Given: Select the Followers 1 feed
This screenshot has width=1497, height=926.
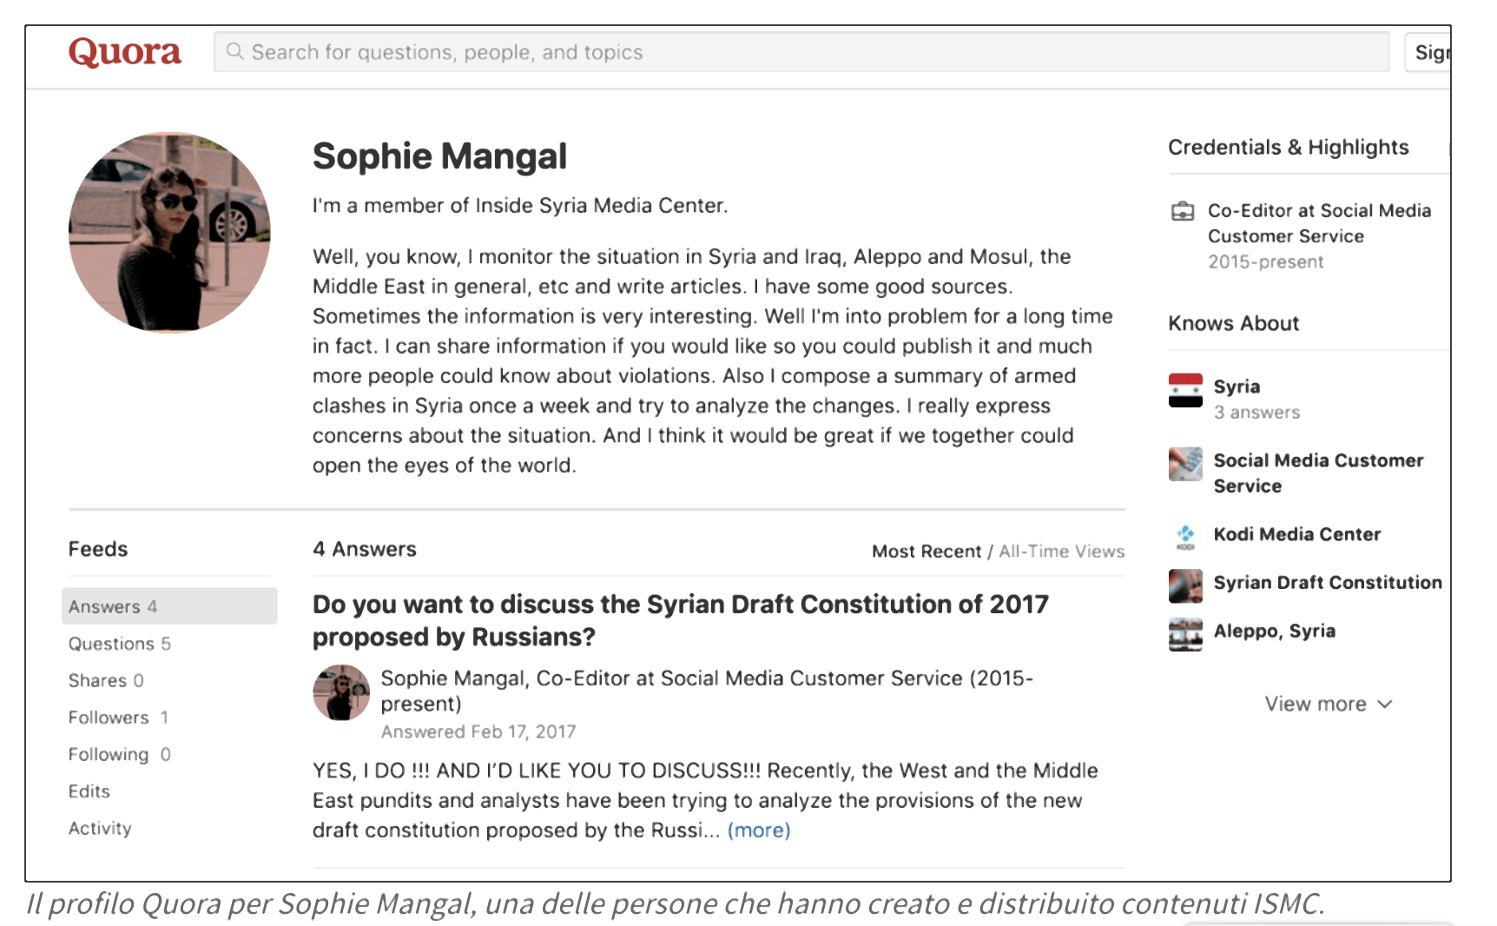Looking at the screenshot, I should (119, 718).
